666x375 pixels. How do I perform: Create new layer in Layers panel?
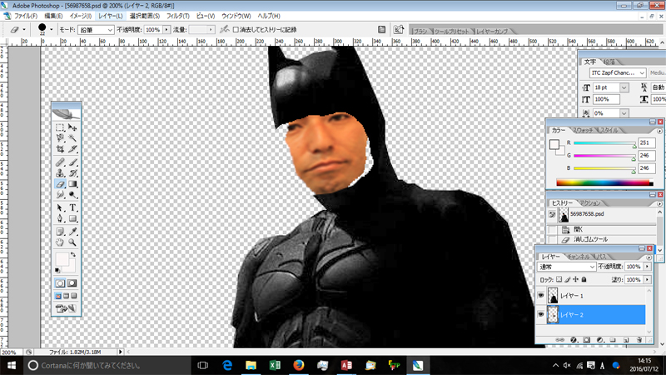coord(626,340)
